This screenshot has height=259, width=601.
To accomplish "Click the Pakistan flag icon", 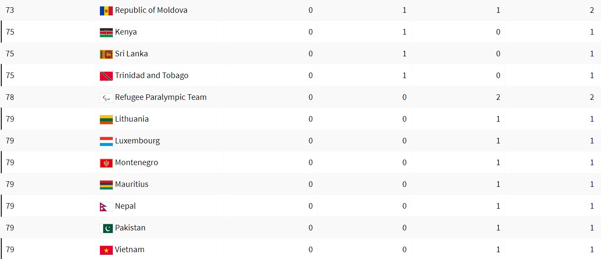I will pyautogui.click(x=106, y=228).
